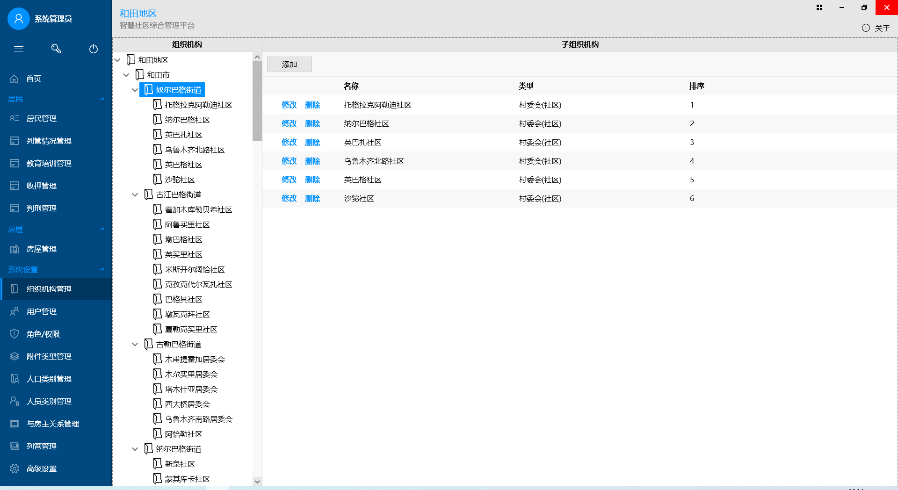Click the grid layout icon in title bar

tap(819, 7)
